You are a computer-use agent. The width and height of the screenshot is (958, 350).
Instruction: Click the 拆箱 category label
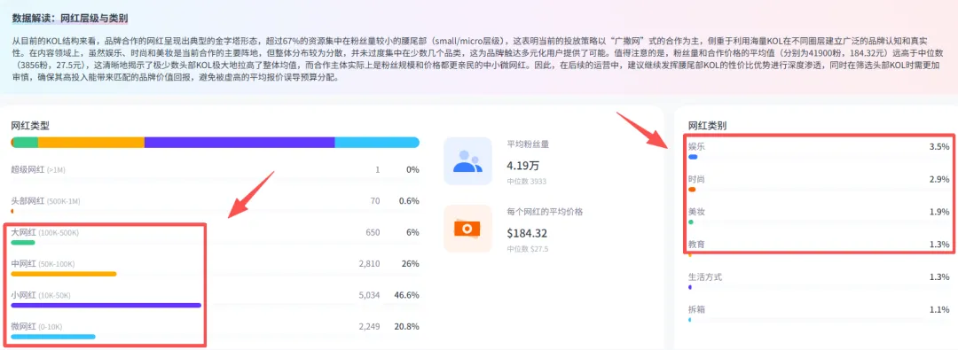696,309
